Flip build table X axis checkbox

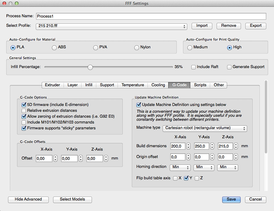coord(175,178)
